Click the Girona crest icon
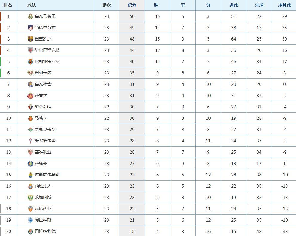This screenshot has height=236, width=296. point(30,96)
